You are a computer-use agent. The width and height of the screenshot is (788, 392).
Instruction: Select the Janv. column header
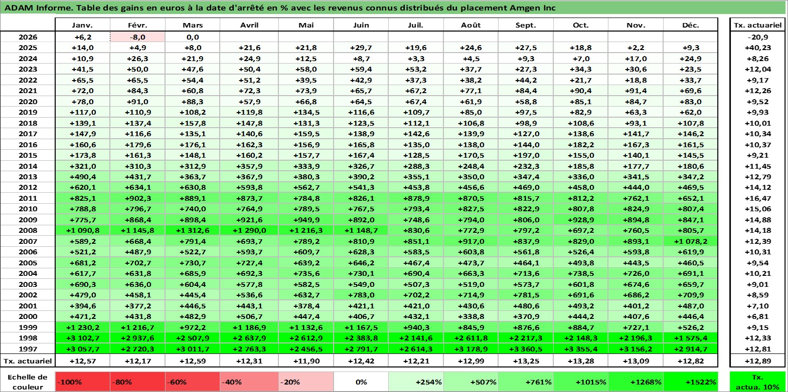[82, 25]
